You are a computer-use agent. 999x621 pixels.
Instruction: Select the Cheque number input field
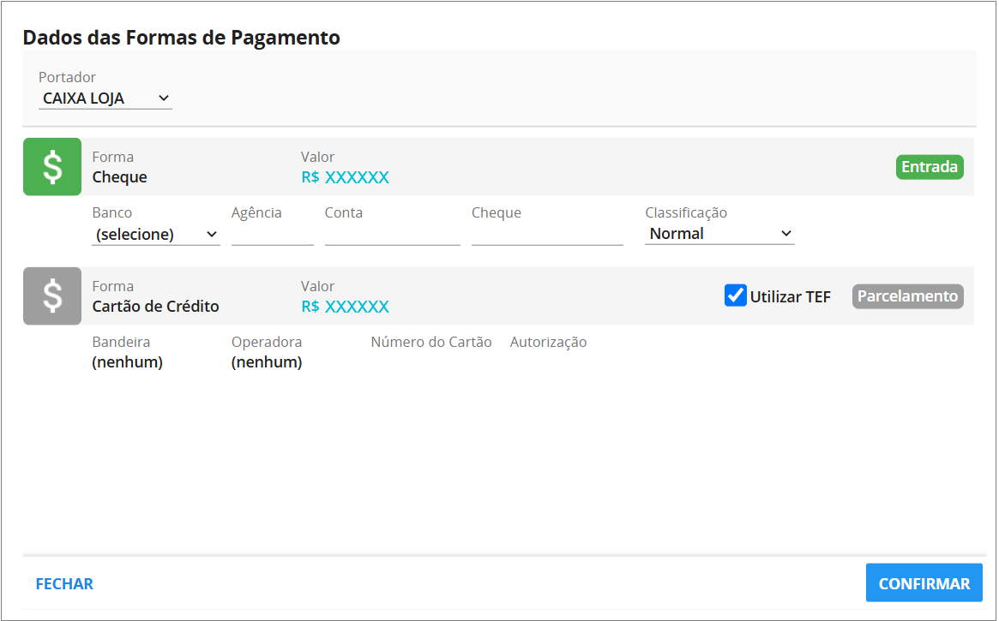coord(547,235)
